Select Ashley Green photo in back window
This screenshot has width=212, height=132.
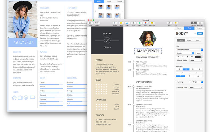click(23, 20)
